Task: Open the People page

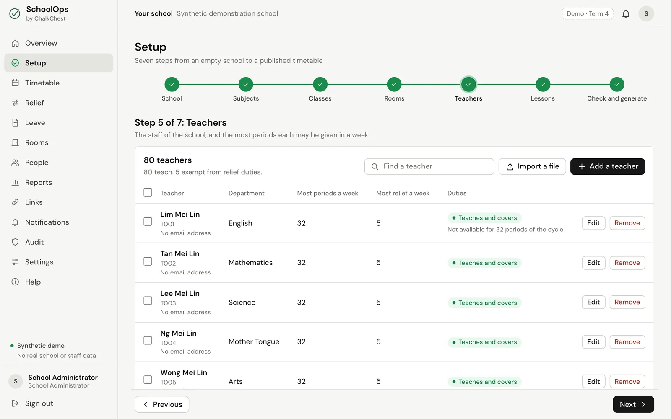Action: 59,163
